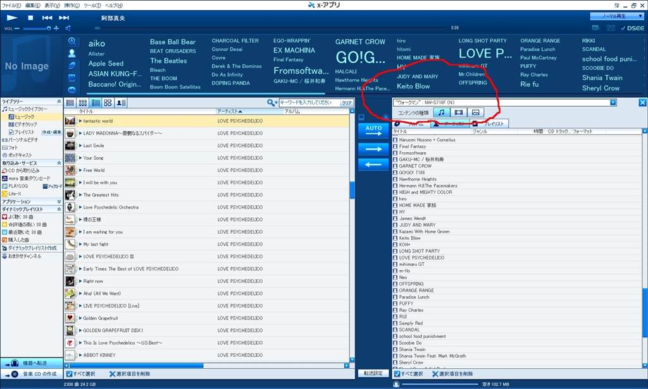
Task: Focus the keyword search input field
Action: tap(309, 103)
